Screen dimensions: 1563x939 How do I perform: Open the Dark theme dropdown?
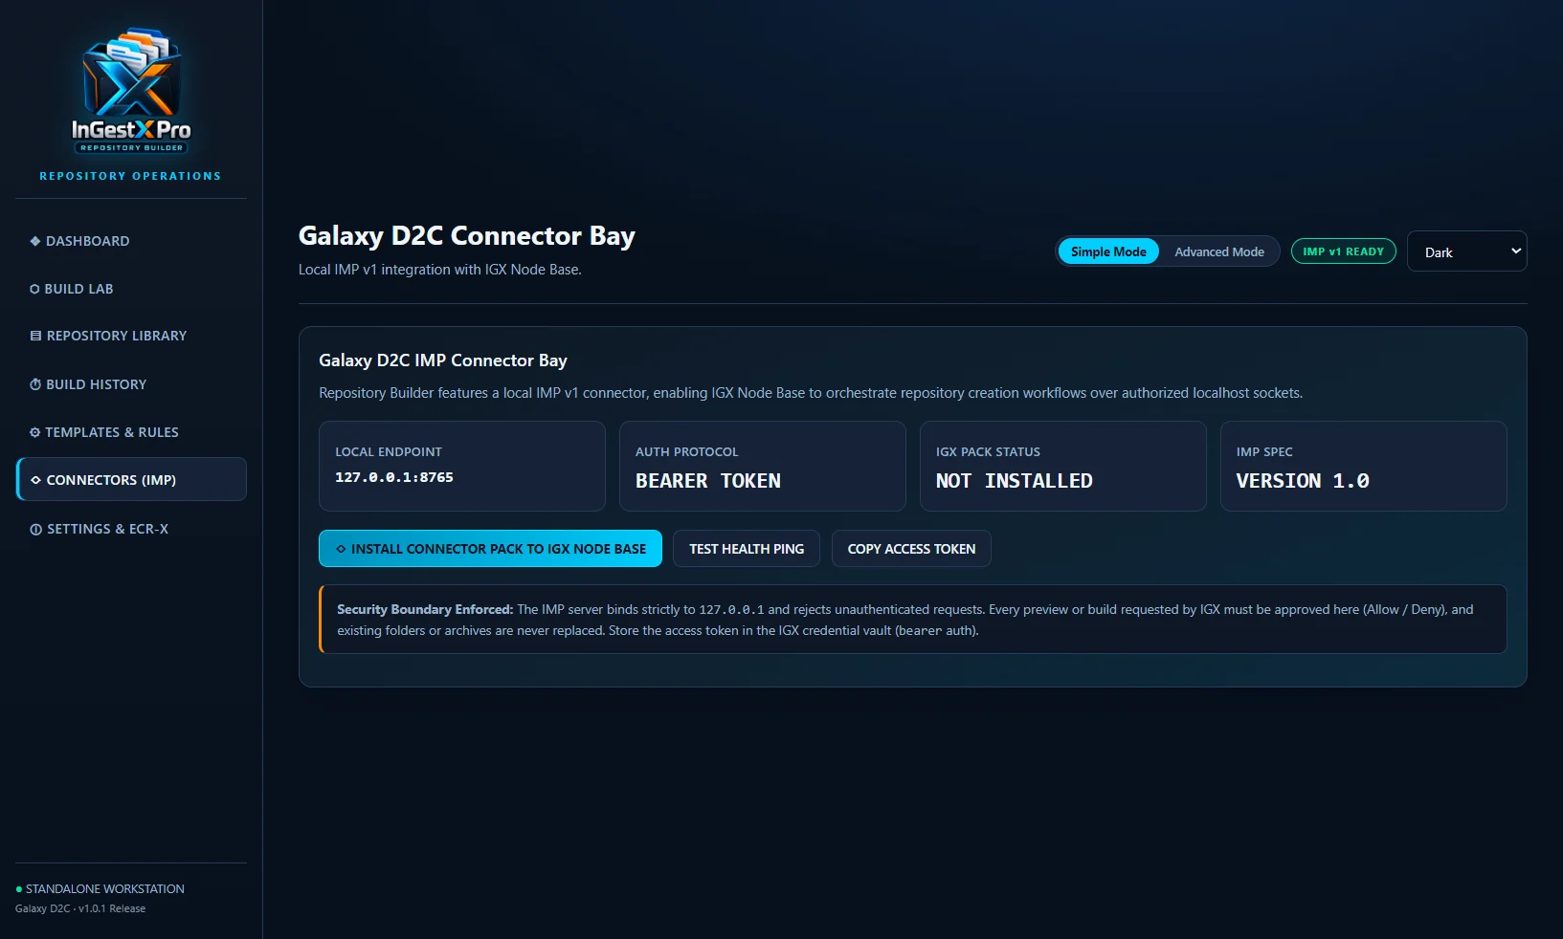click(x=1467, y=251)
